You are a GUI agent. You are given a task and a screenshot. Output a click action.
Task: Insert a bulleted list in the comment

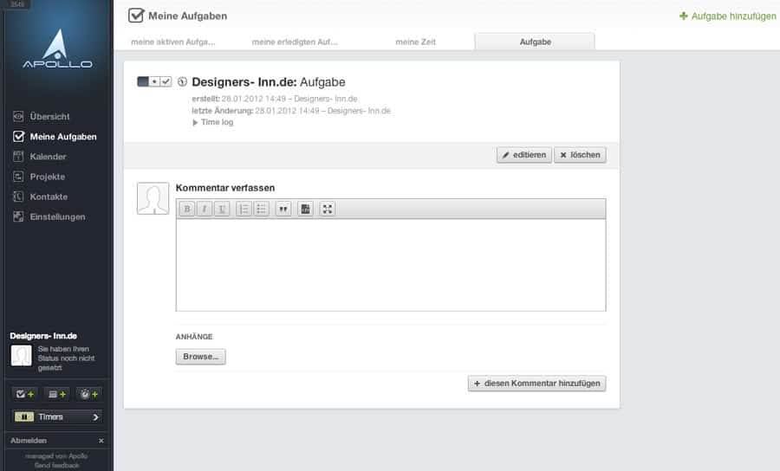coord(261,209)
